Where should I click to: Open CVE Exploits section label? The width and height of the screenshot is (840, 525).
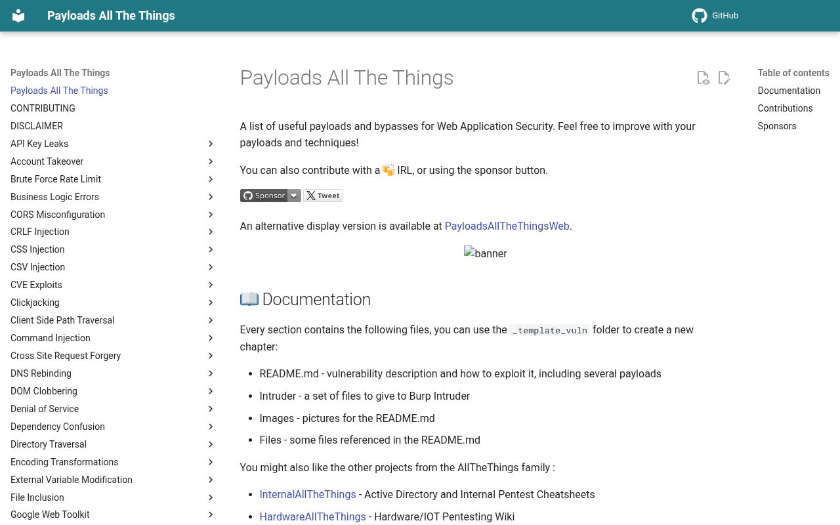point(36,285)
